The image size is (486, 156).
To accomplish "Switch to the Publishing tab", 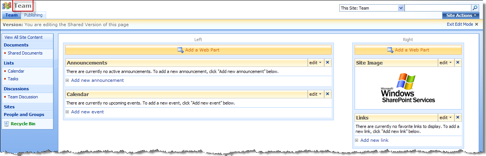I will (x=33, y=15).
